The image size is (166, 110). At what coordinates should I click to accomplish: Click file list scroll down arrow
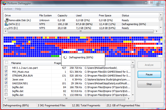click(133, 95)
